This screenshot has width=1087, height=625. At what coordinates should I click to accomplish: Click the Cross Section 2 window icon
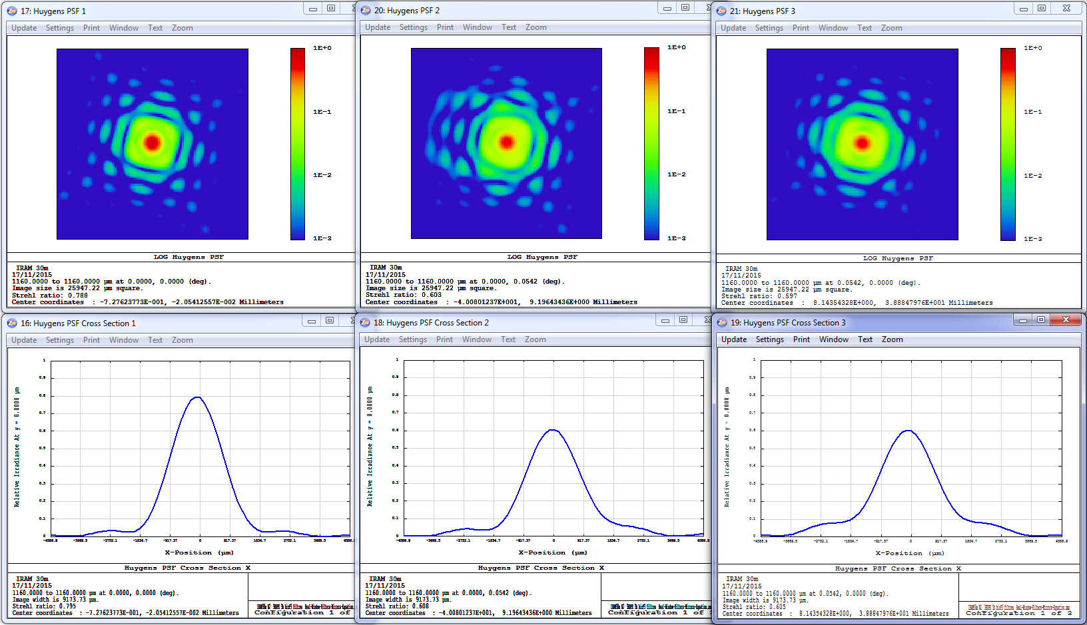(x=365, y=323)
